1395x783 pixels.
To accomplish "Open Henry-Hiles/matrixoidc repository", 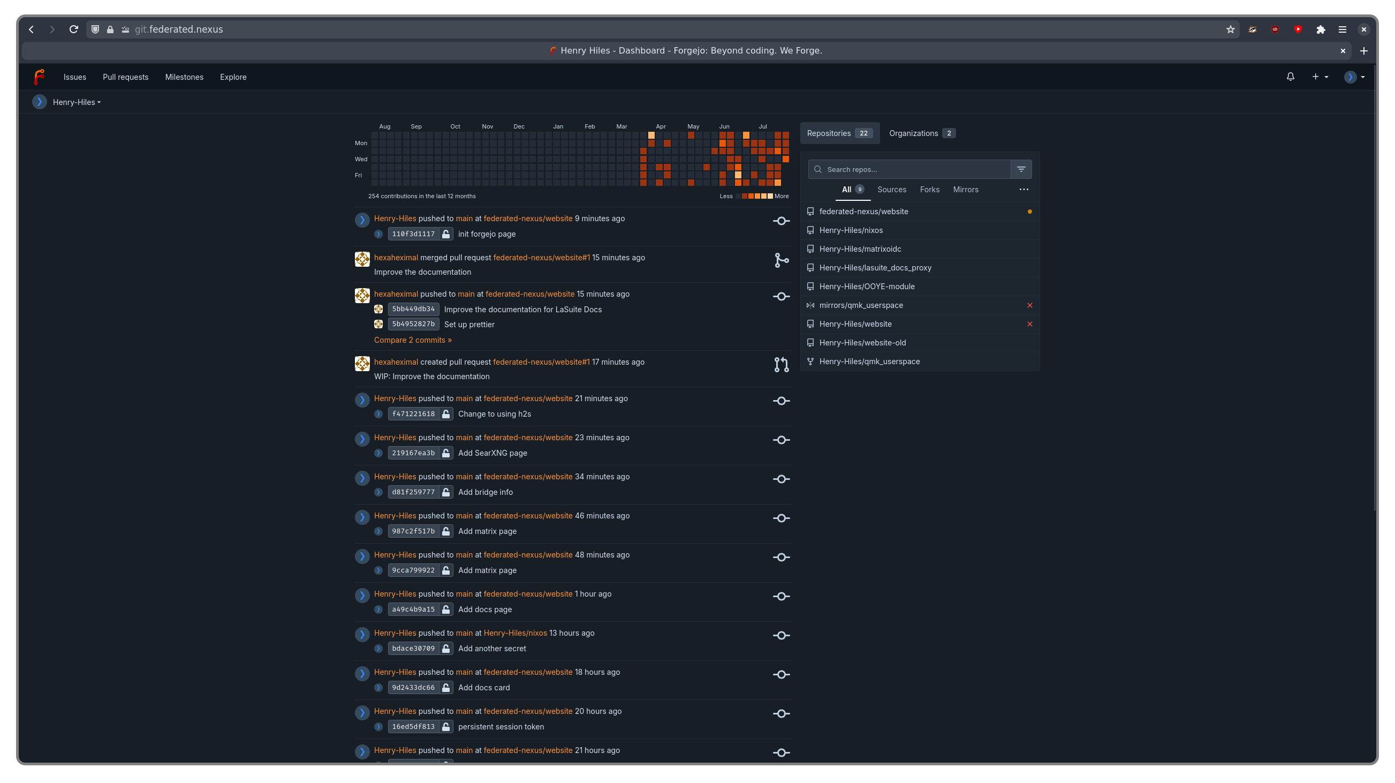I will pyautogui.click(x=860, y=249).
